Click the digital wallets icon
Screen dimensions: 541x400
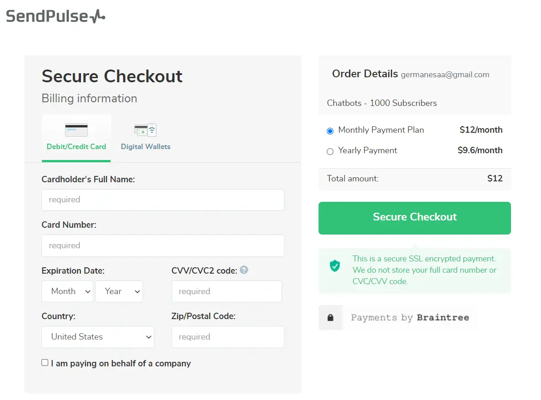[x=145, y=130]
